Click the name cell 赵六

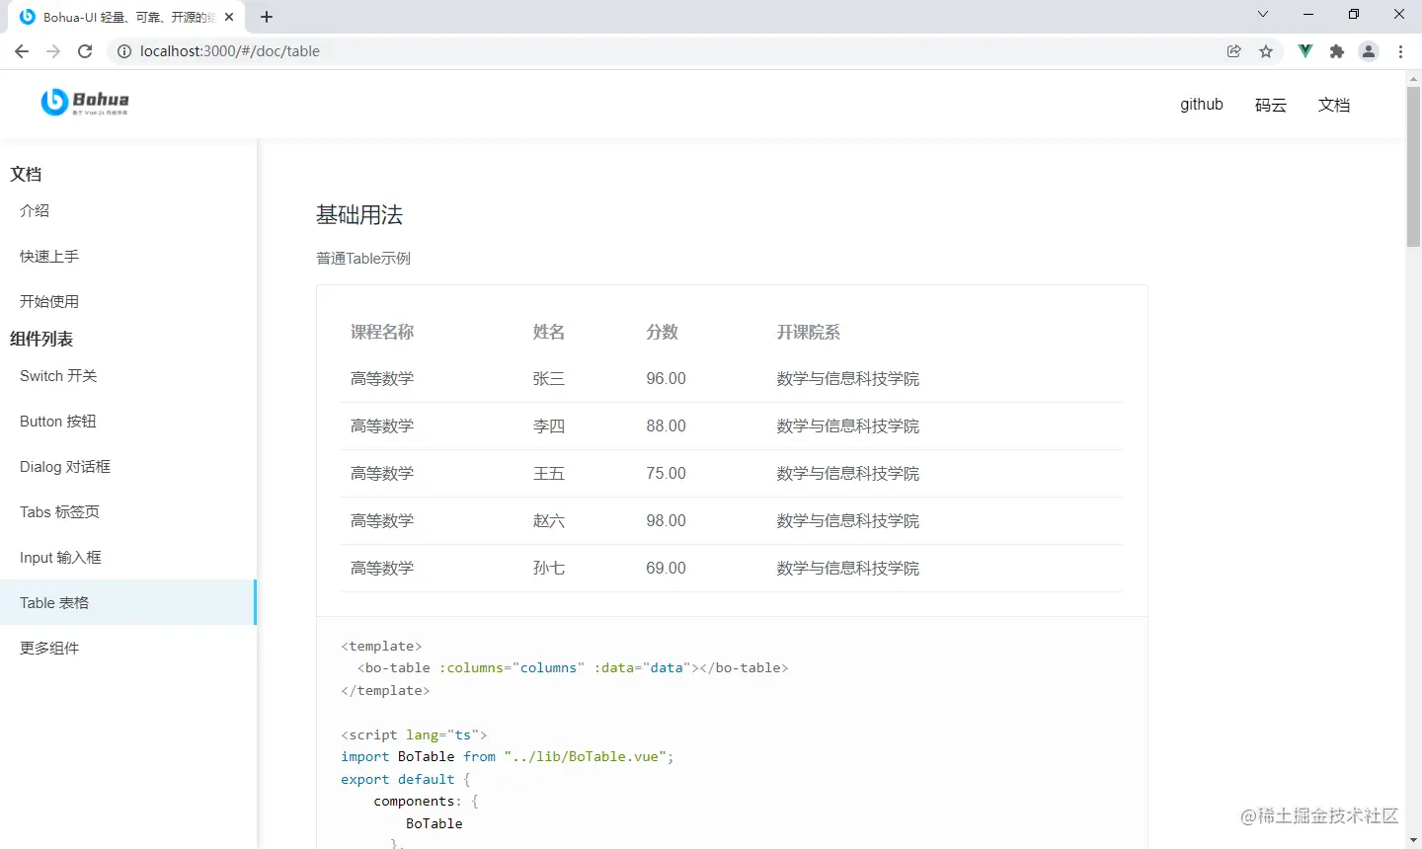[x=549, y=521]
